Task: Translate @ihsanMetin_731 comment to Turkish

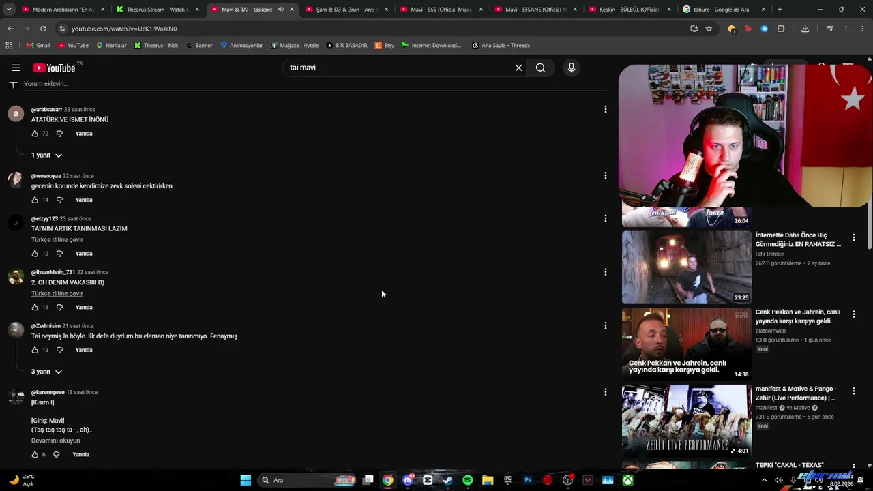Action: tap(57, 293)
